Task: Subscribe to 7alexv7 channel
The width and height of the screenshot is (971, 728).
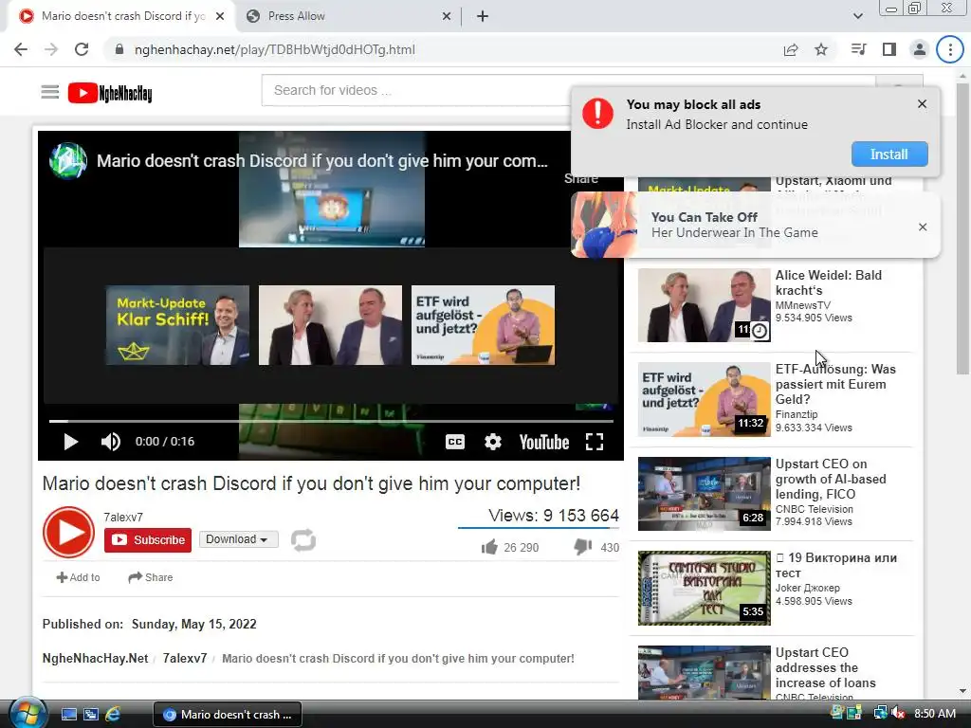Action: (148, 539)
